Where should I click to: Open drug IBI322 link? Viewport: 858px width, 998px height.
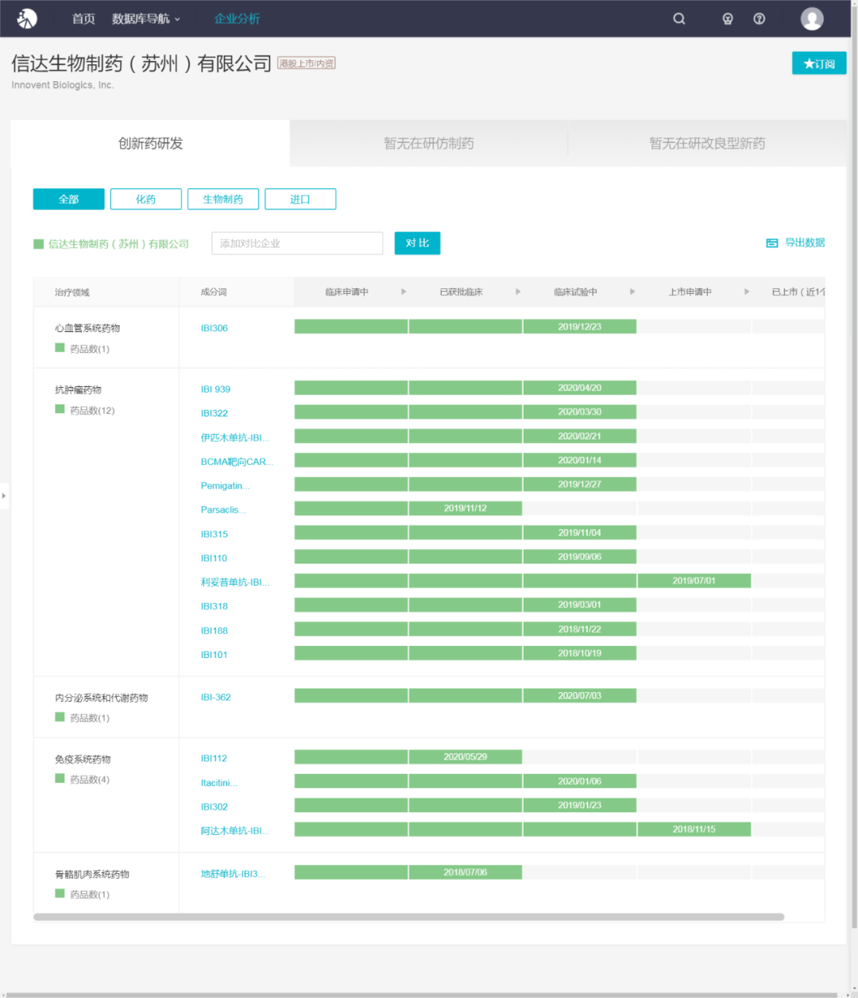pos(214,413)
